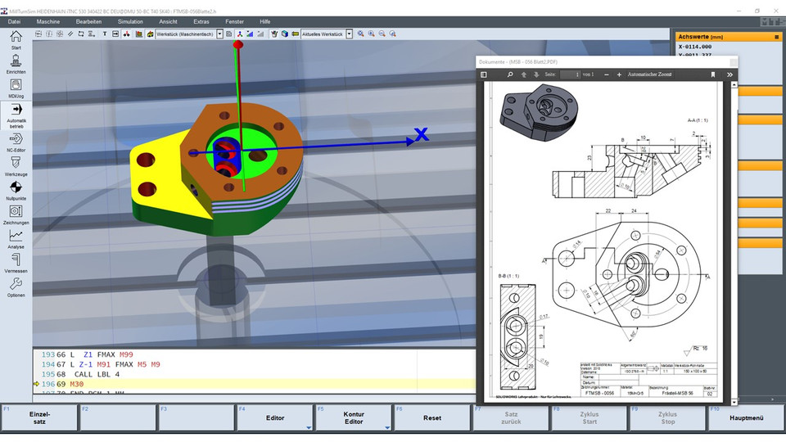
Task: Open the Analyse chart icon
Action: tap(16, 237)
